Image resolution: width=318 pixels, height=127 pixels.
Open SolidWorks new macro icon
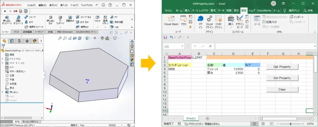20,11
